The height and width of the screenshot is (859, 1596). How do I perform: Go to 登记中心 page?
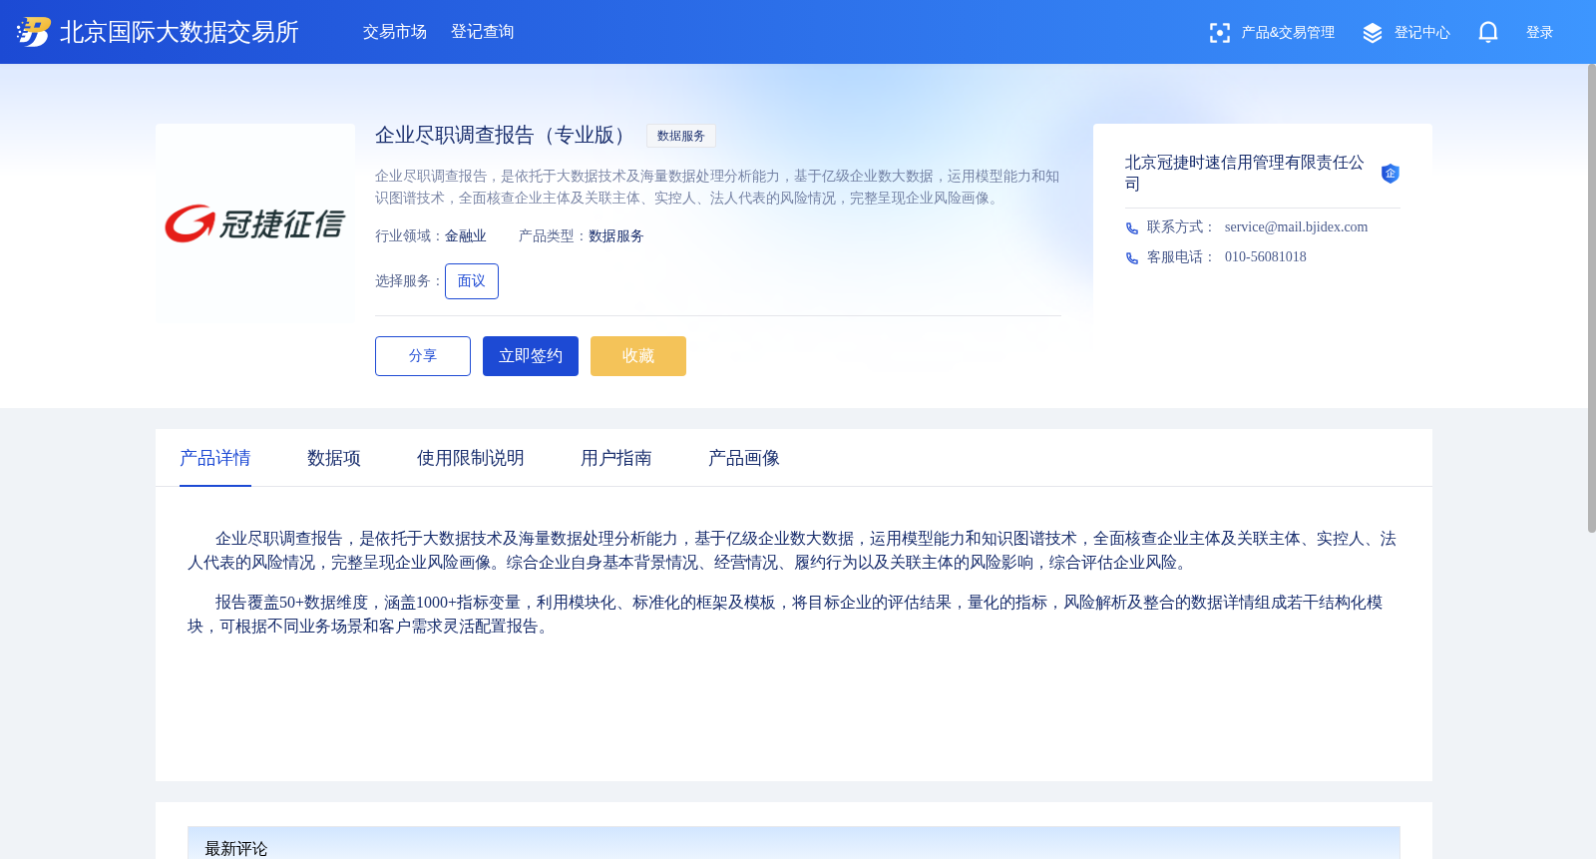[1422, 33]
